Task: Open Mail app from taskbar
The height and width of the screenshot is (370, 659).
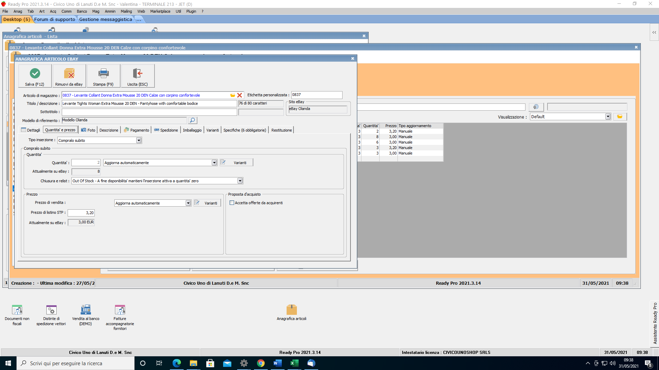Action: tap(227, 363)
